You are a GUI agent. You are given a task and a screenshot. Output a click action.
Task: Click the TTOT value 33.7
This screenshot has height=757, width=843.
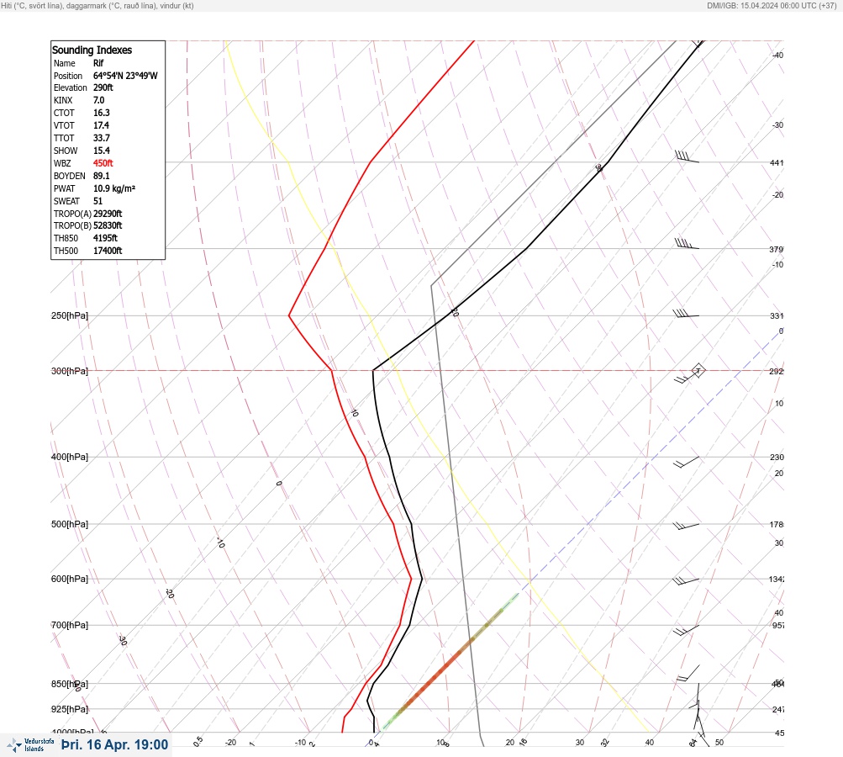coord(101,138)
